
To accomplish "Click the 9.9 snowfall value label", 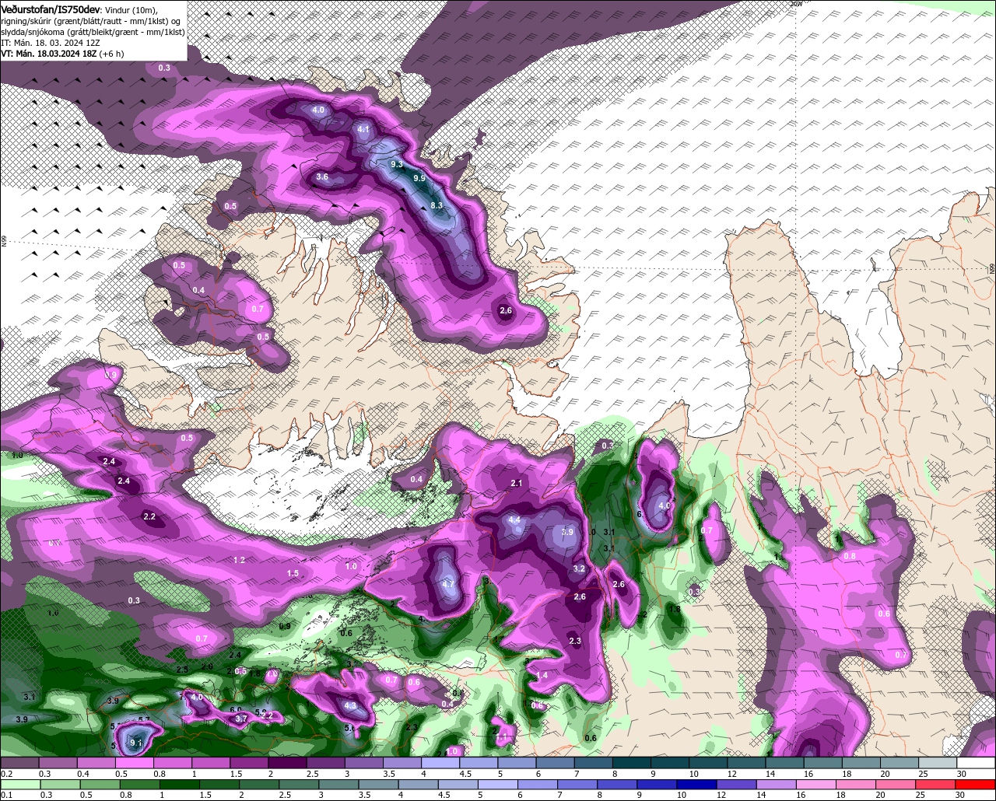I will coord(419,178).
